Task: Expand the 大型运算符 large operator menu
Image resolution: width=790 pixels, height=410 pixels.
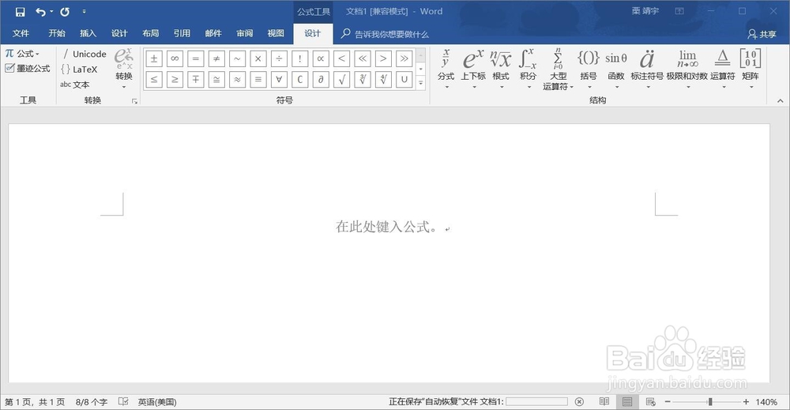Action: (558, 69)
